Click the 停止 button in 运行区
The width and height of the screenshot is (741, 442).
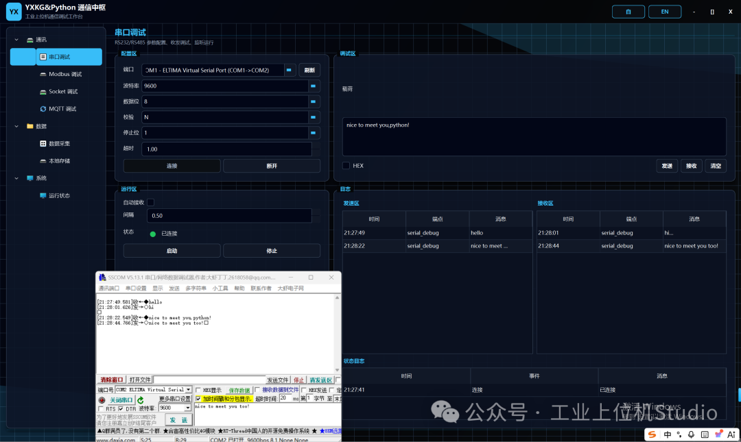click(272, 251)
